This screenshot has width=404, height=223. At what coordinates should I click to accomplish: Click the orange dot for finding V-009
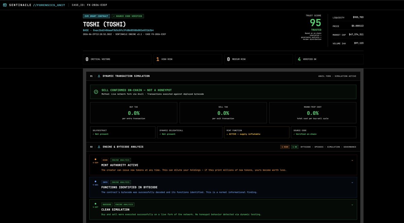tap(96, 159)
